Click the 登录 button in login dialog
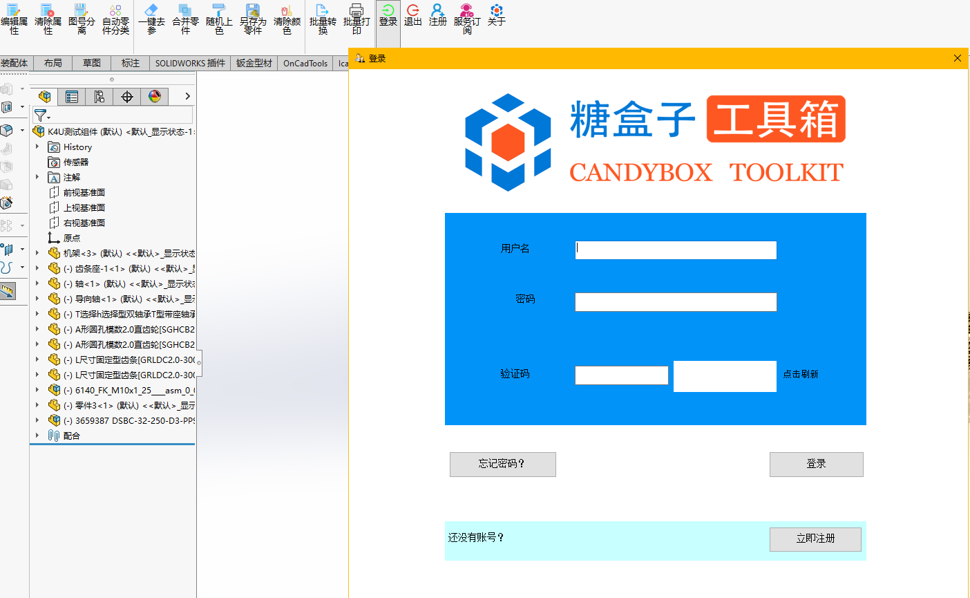The height and width of the screenshot is (598, 970). [x=817, y=465]
